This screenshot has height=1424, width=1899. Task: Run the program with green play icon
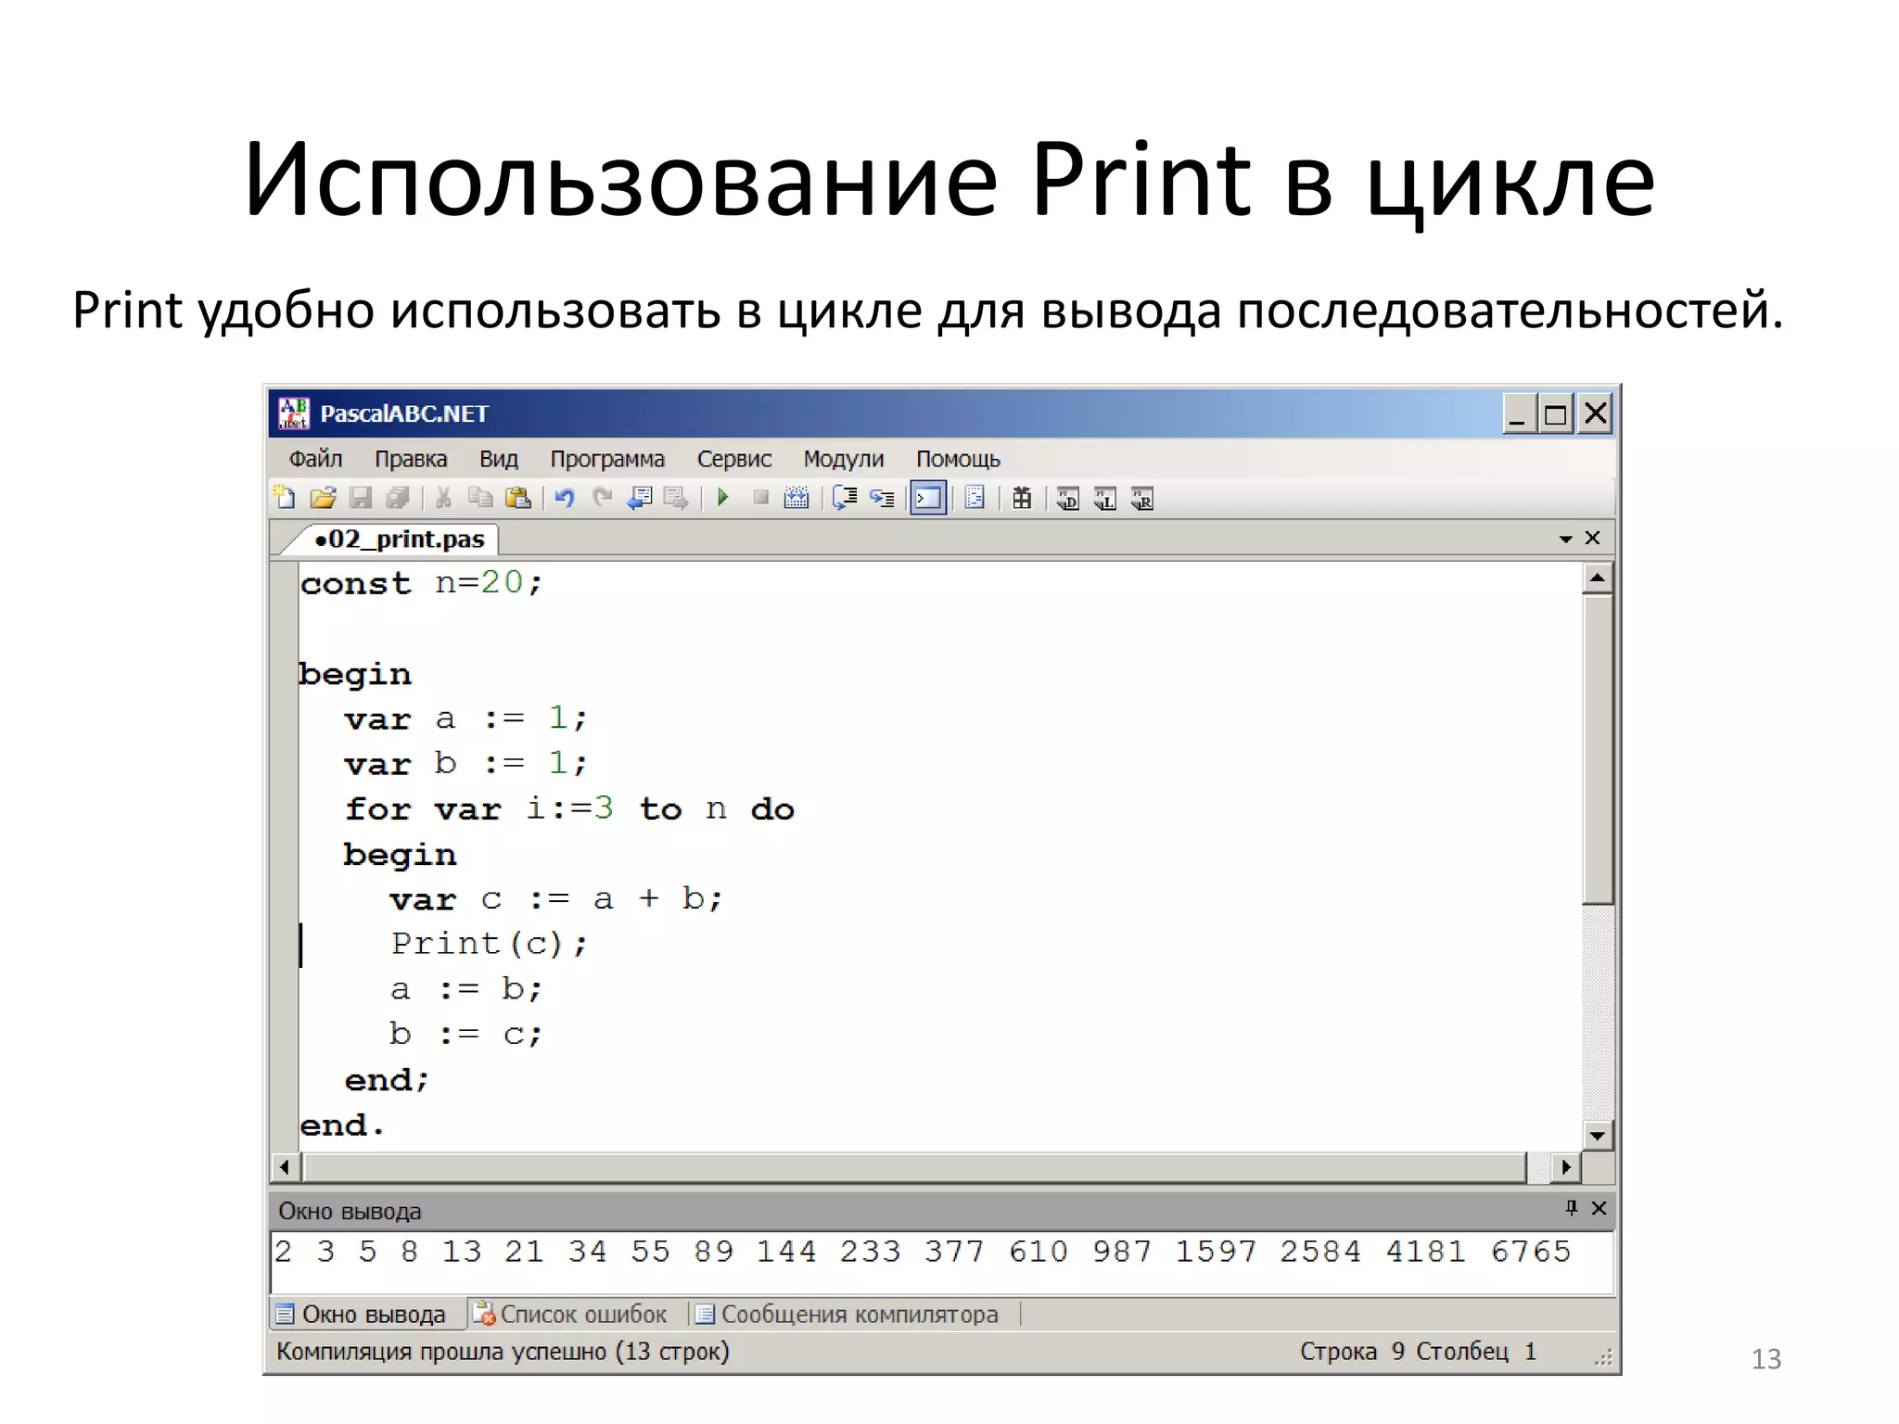pos(722,498)
